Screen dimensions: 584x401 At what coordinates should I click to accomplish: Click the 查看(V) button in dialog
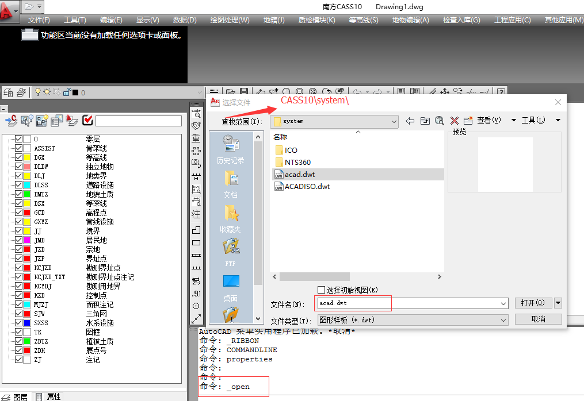click(x=489, y=120)
